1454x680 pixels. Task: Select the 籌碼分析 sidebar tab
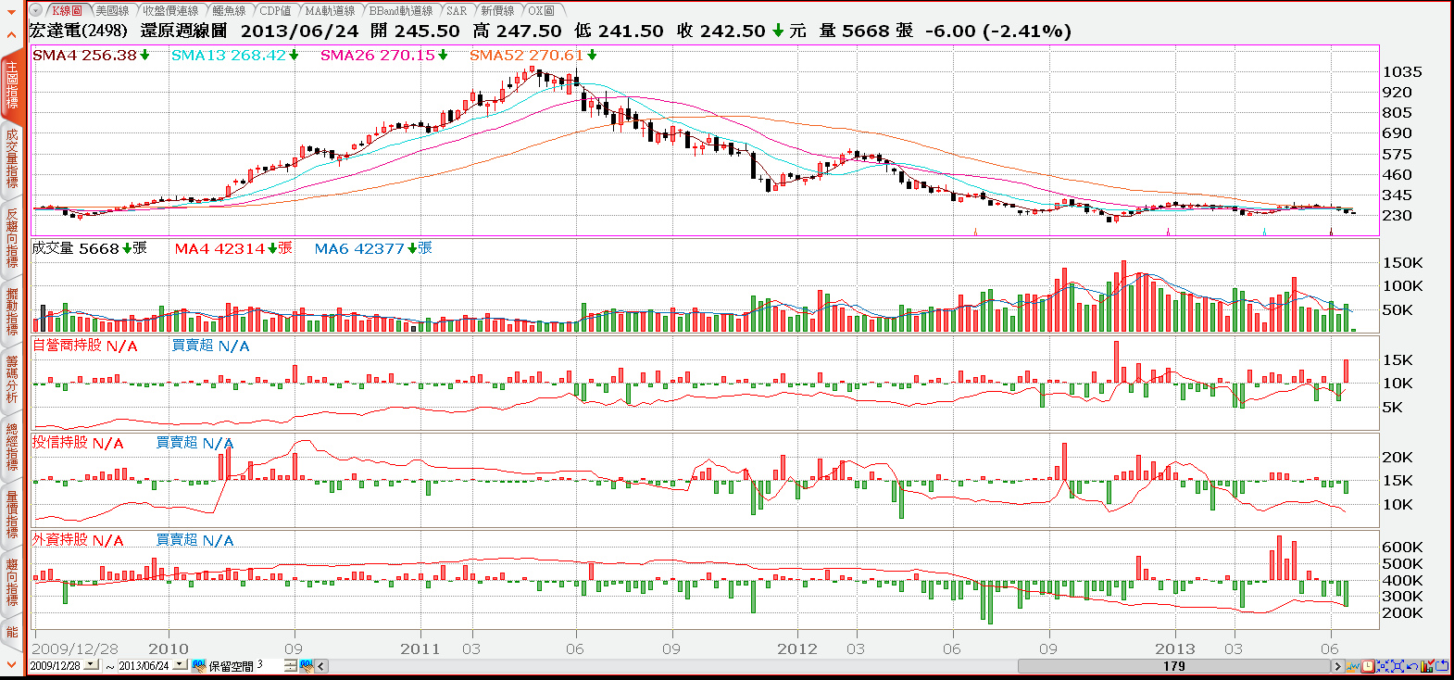[11, 378]
